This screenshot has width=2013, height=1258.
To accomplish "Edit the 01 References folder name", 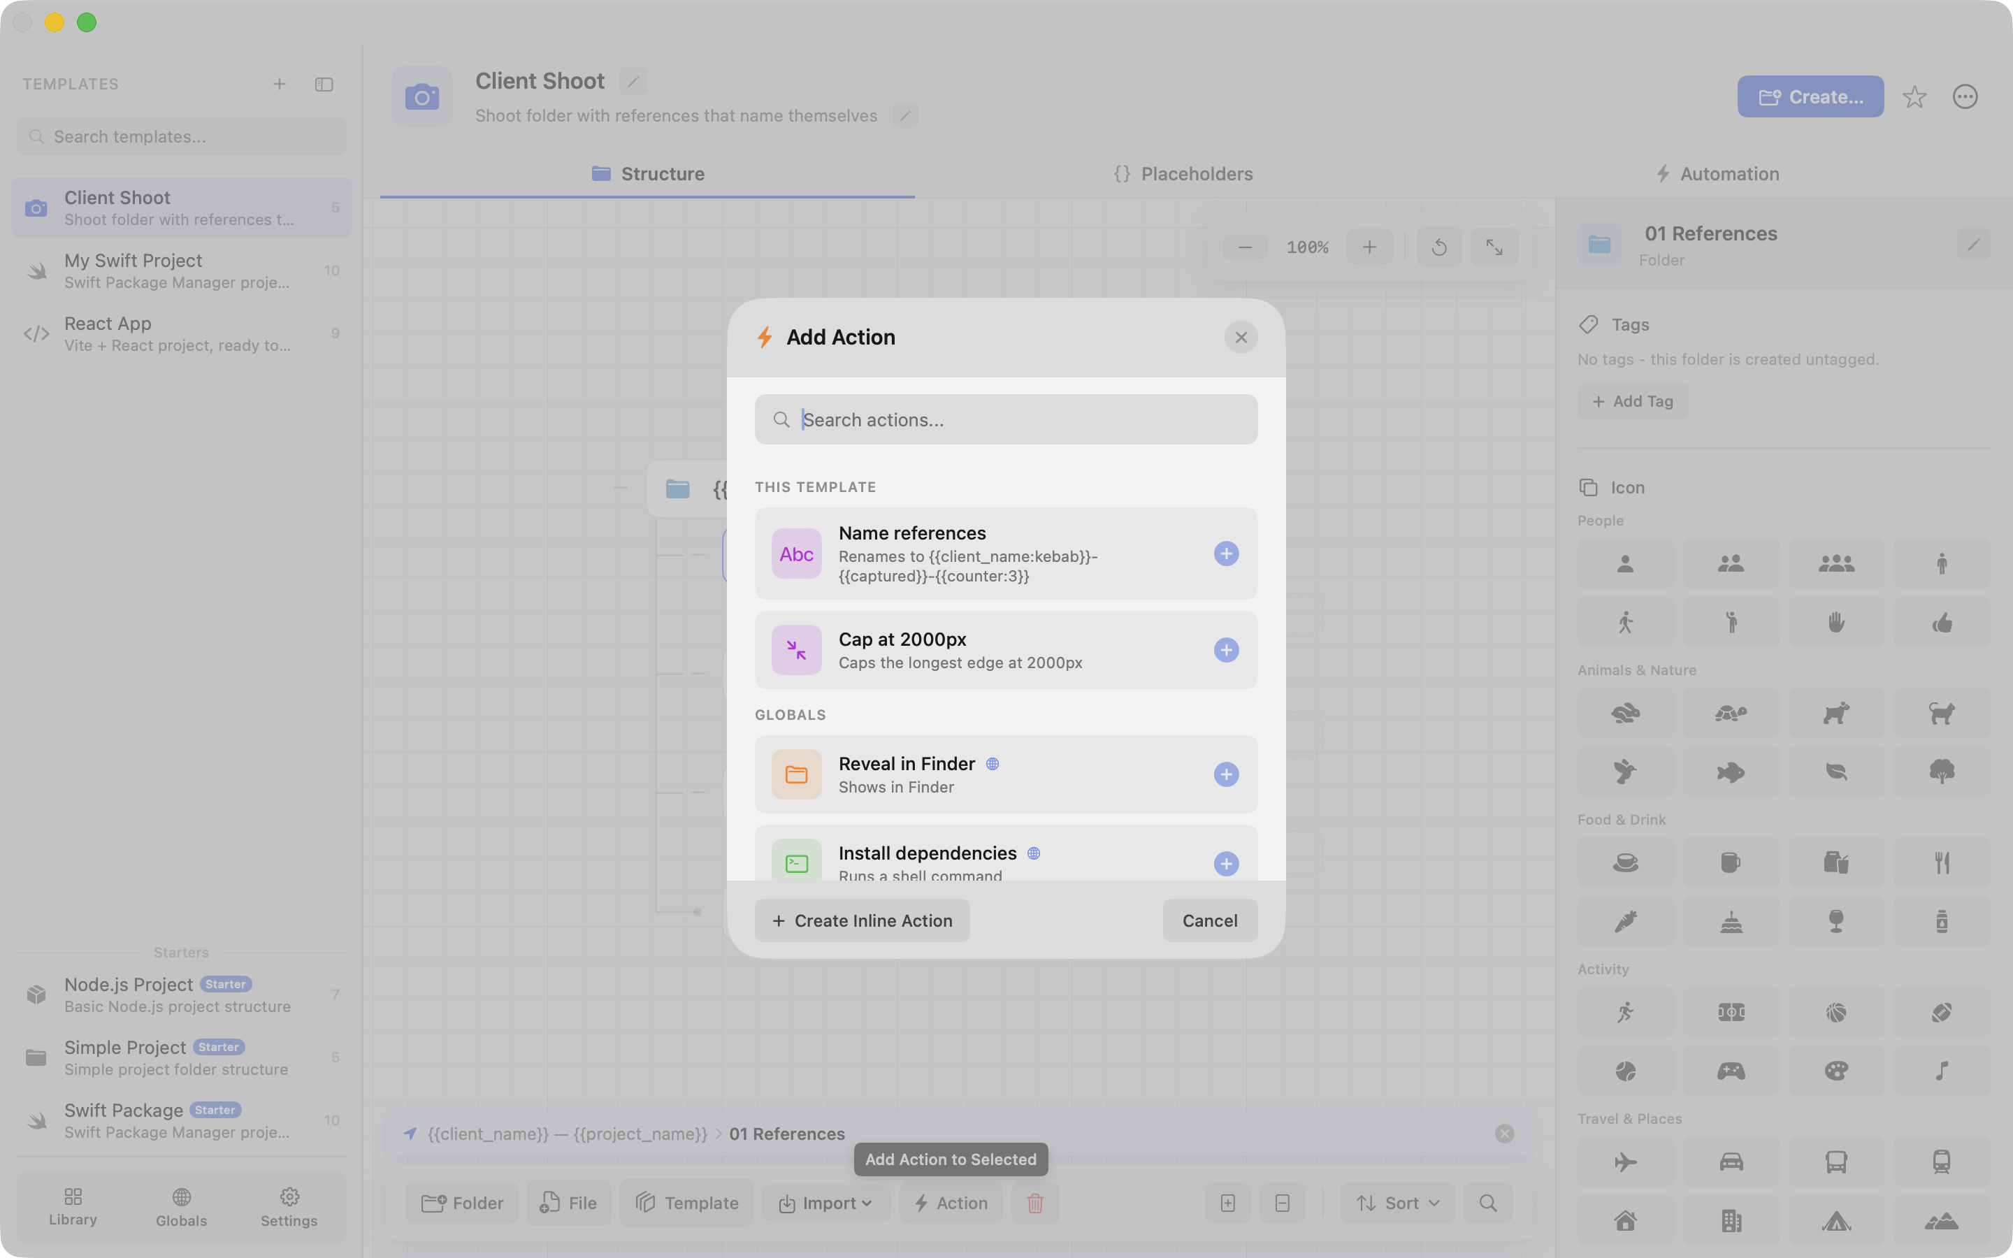I will (1973, 245).
